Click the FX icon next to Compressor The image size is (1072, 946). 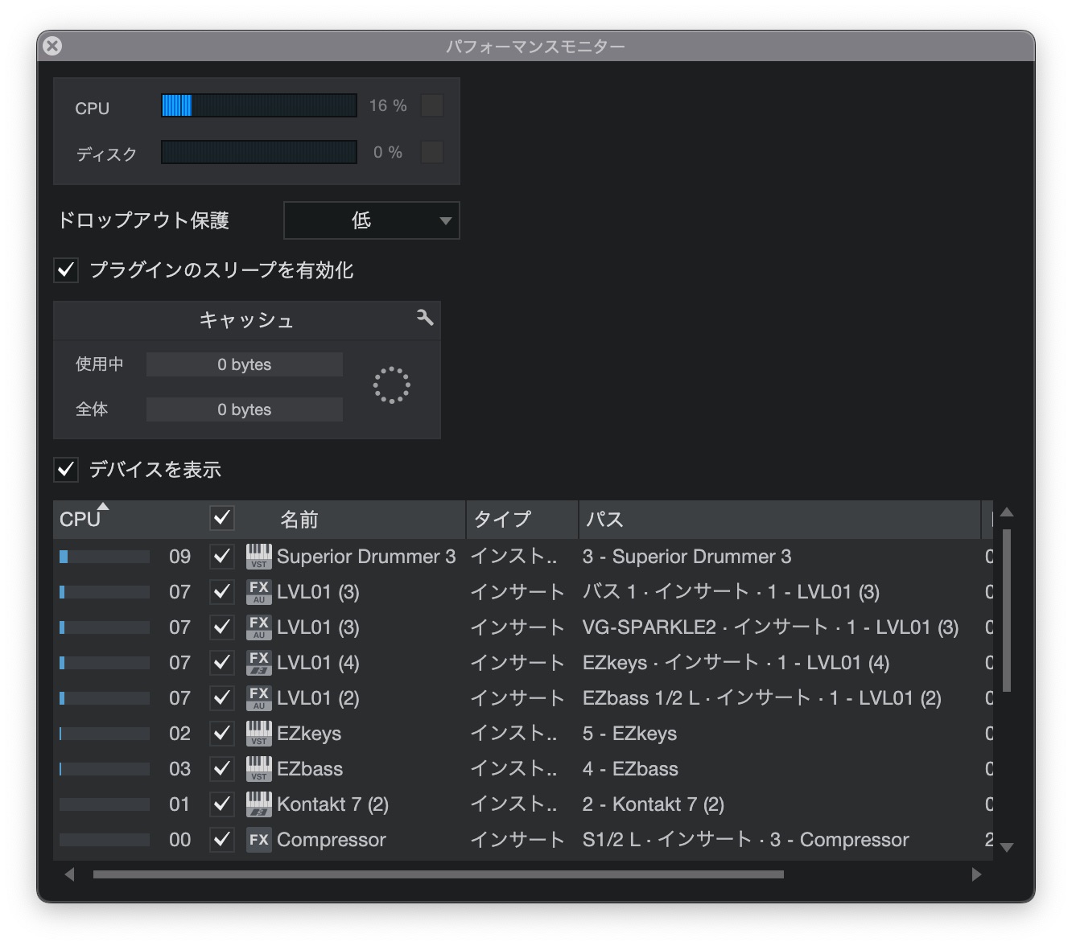258,839
